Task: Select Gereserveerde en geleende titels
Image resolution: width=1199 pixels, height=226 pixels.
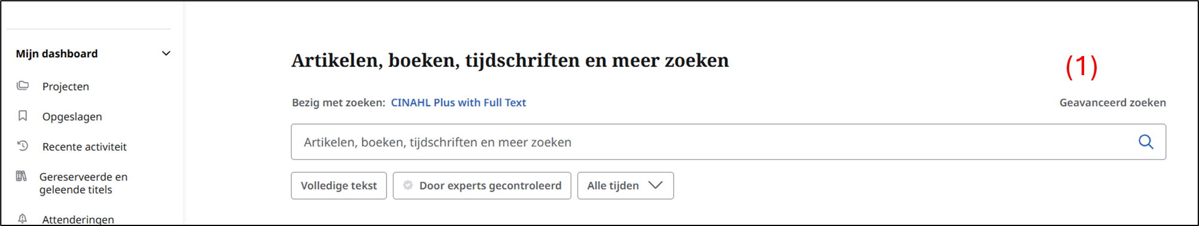Action: click(x=83, y=183)
